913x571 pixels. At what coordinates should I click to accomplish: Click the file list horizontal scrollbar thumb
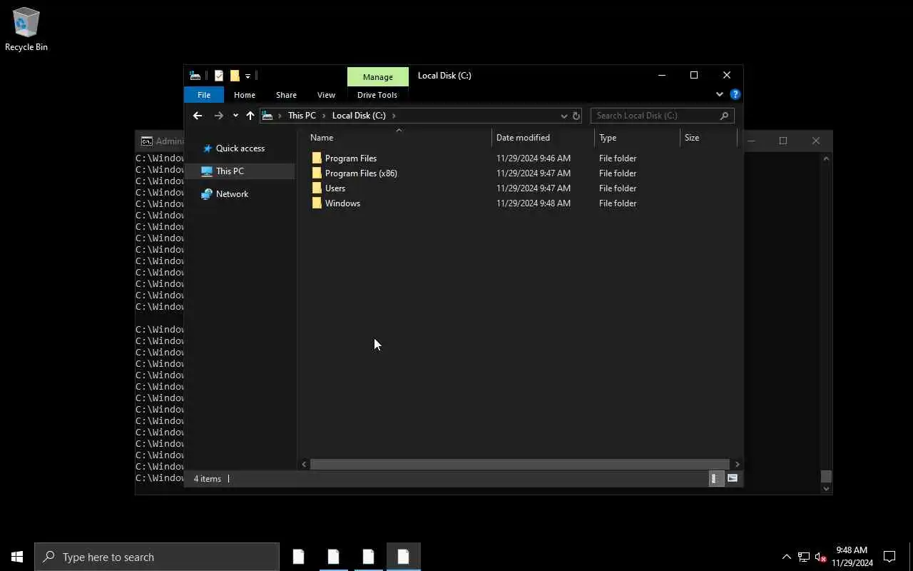(520, 464)
